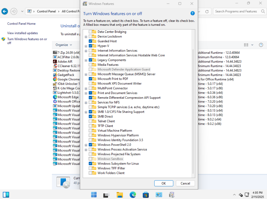Select the CCleaner program icon

pos(55,66)
